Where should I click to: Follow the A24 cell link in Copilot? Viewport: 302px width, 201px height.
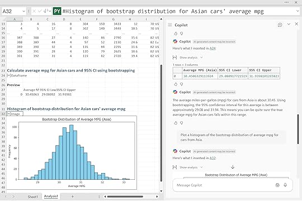click(x=213, y=48)
